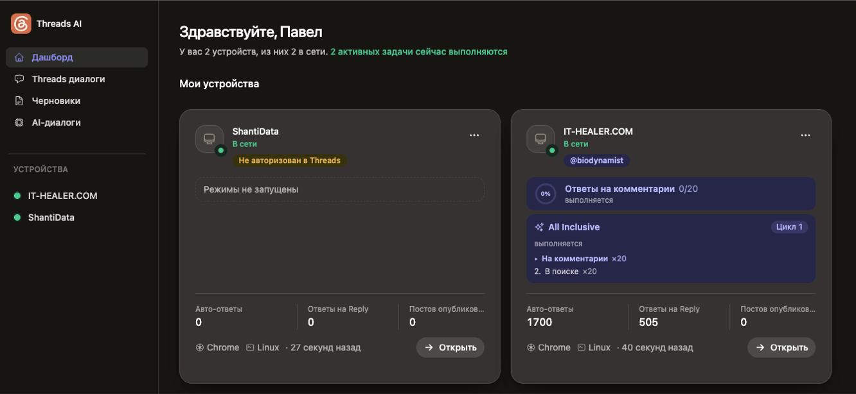The image size is (856, 394).
Task: Click the Мои устройства heading
Action: click(219, 83)
